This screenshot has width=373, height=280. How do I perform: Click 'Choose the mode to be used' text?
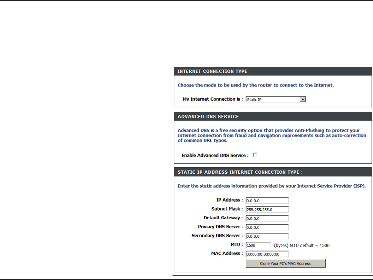256,85
